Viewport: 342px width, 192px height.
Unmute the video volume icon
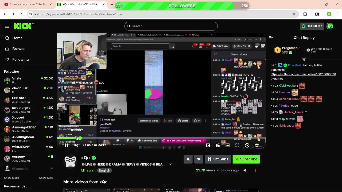pos(76,145)
